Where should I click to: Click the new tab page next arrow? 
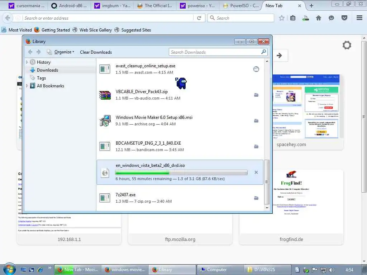[279, 56]
